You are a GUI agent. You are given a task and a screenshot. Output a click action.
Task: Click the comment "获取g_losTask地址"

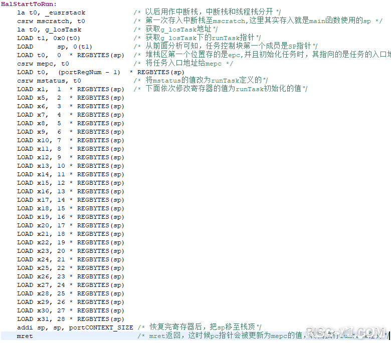(x=176, y=29)
